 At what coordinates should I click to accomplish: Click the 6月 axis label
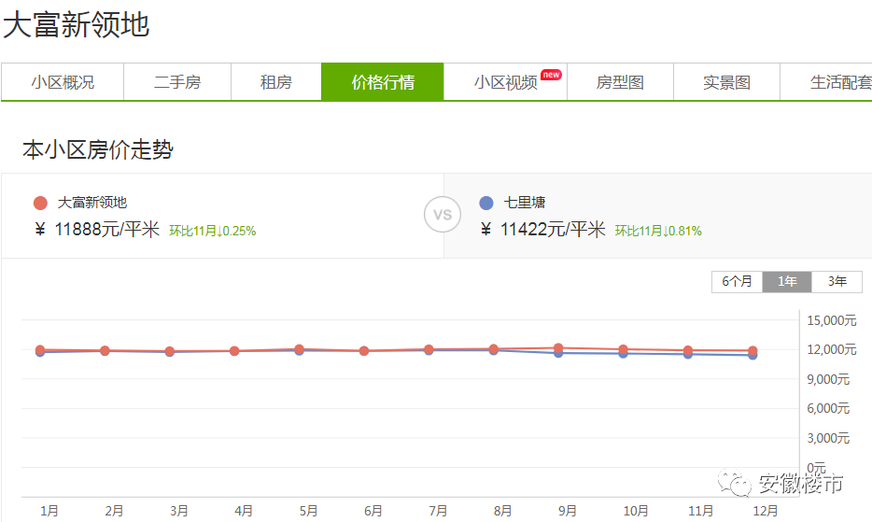(x=373, y=511)
